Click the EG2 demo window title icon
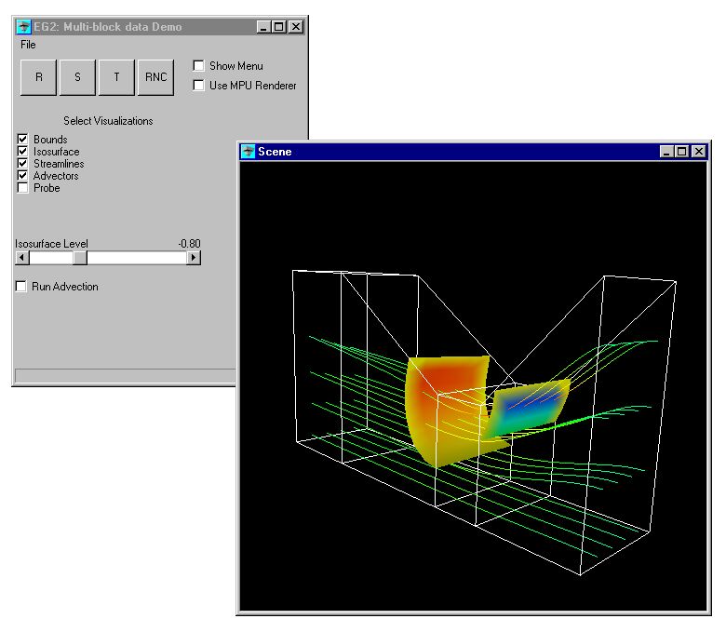This screenshot has height=632, width=726. (24, 27)
